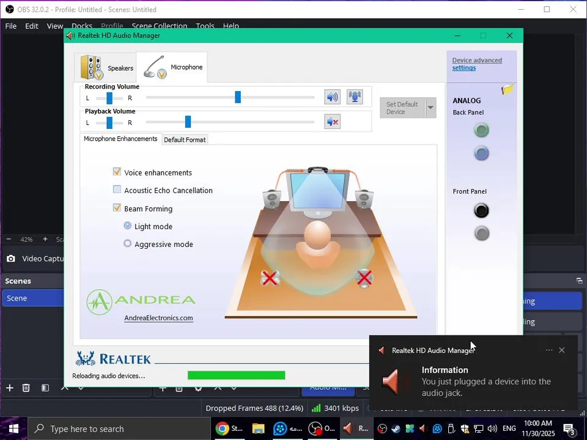Open the AndreaElectronics.com link
The image size is (587, 440).
point(159,318)
